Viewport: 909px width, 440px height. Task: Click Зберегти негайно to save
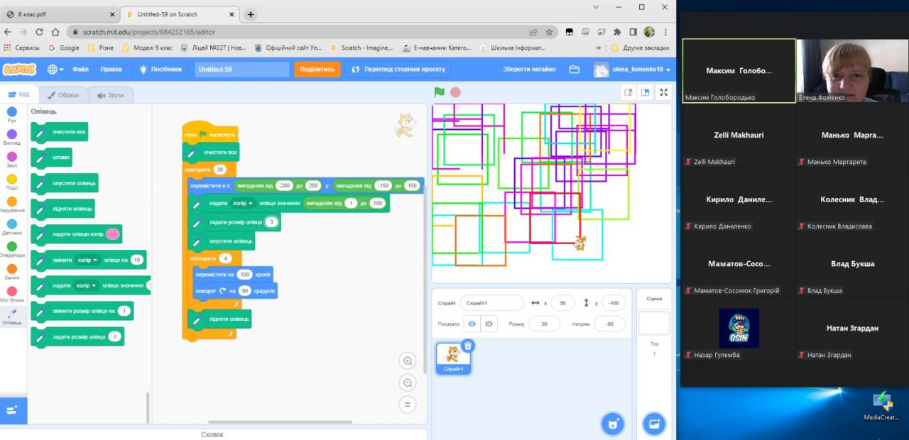529,70
